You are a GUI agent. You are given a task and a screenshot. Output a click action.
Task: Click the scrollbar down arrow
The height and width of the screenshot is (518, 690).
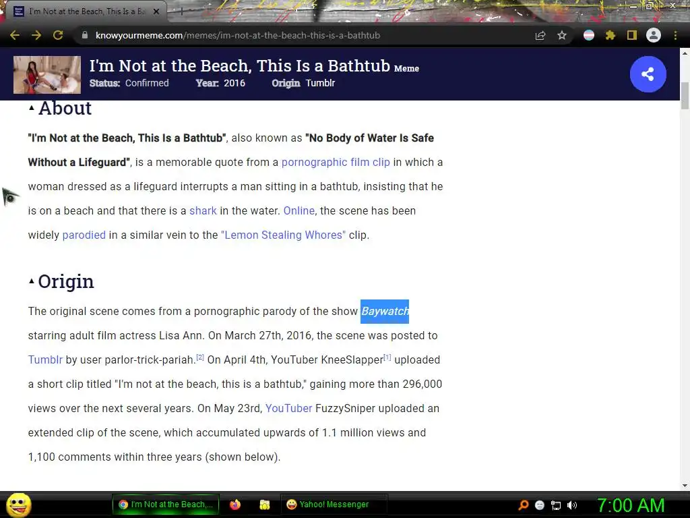point(685,486)
